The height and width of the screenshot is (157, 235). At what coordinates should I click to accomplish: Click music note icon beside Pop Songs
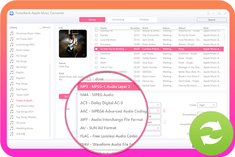[11, 84]
